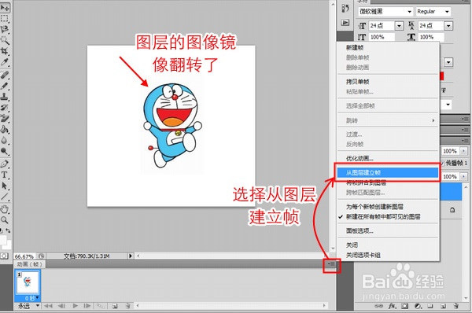Duplicate the selected animation frame

pyautogui.click(x=115, y=306)
